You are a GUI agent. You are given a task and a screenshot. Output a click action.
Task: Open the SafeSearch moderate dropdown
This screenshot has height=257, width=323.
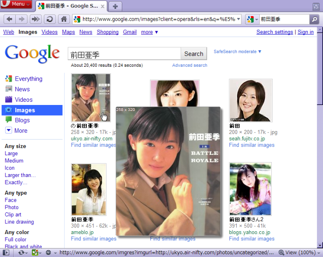point(237,52)
